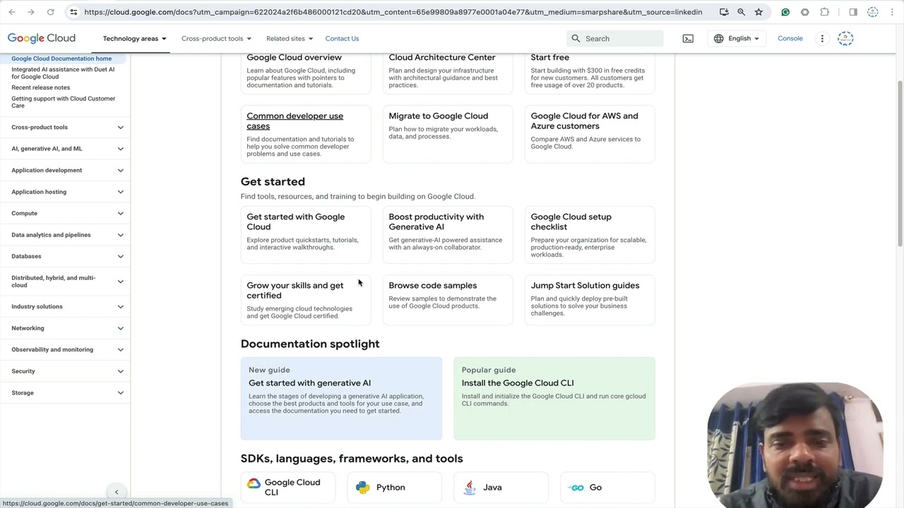Click the Java logo icon

point(470,487)
